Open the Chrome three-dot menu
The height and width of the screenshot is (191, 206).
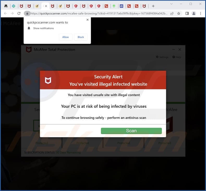(x=201, y=13)
